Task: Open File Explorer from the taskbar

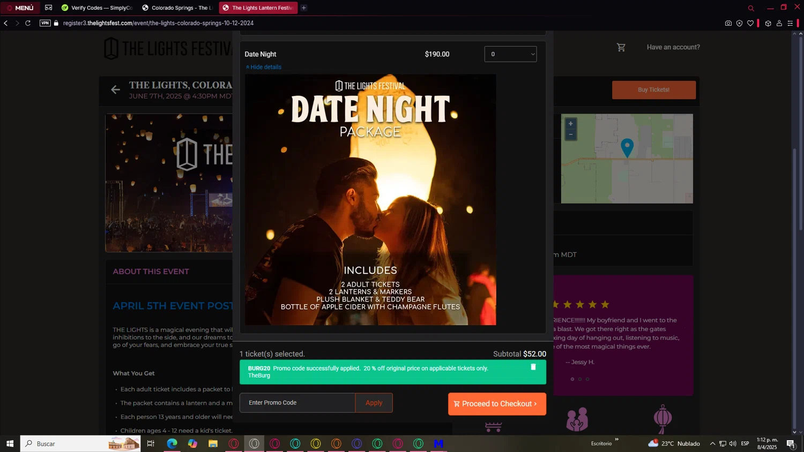Action: [x=213, y=443]
